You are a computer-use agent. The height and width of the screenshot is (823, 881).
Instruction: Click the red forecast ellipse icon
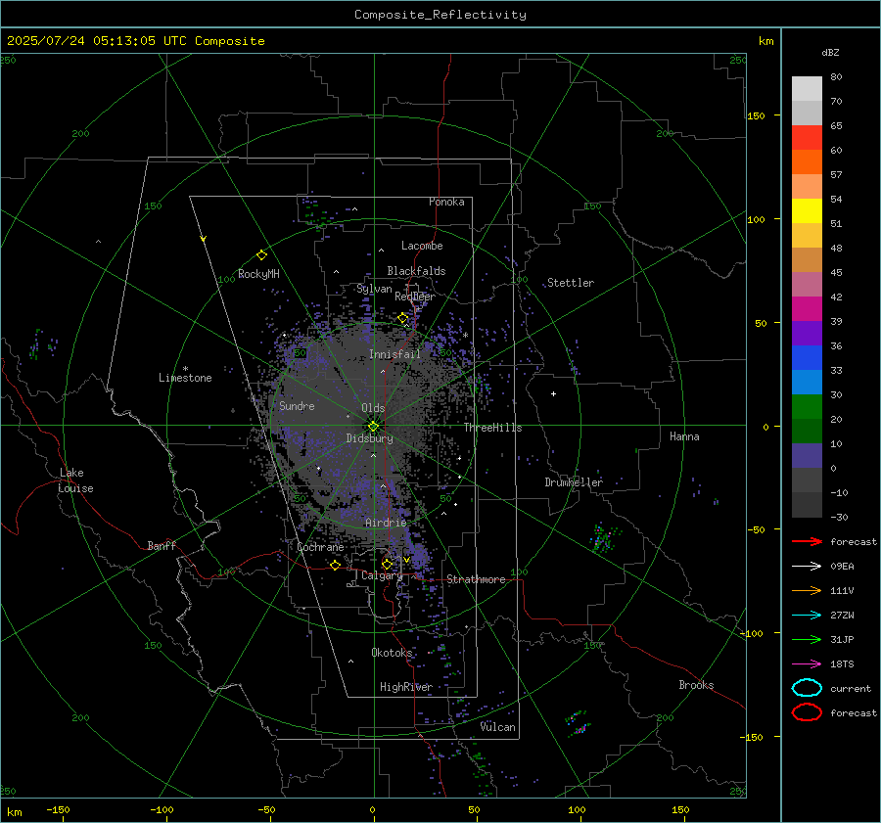(x=807, y=712)
